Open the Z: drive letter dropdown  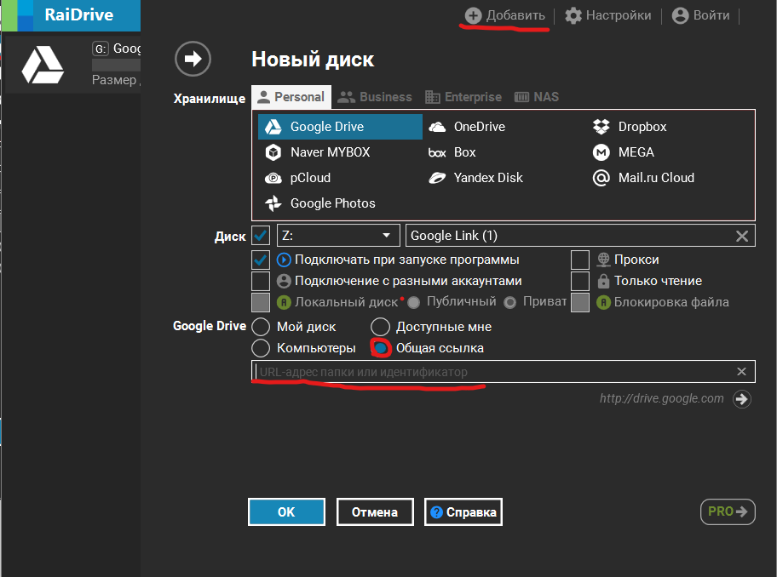click(338, 236)
